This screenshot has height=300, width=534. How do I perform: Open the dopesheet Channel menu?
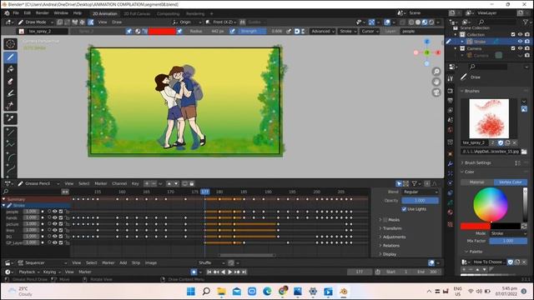[x=119, y=183]
